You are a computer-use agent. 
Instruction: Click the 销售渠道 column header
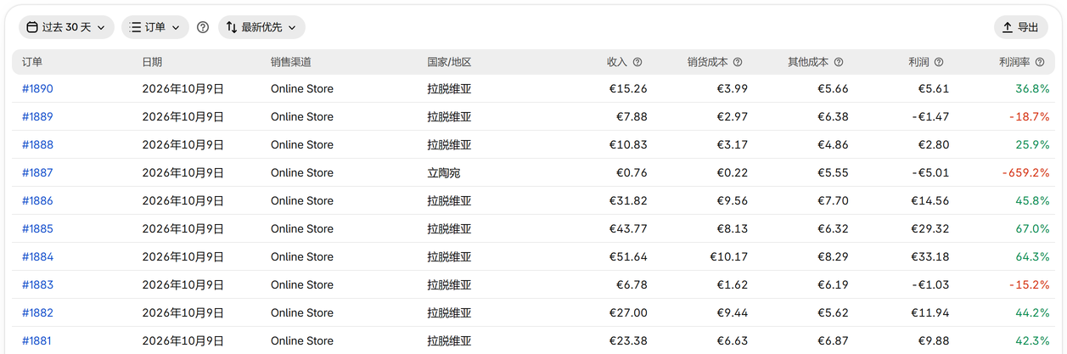pos(291,62)
